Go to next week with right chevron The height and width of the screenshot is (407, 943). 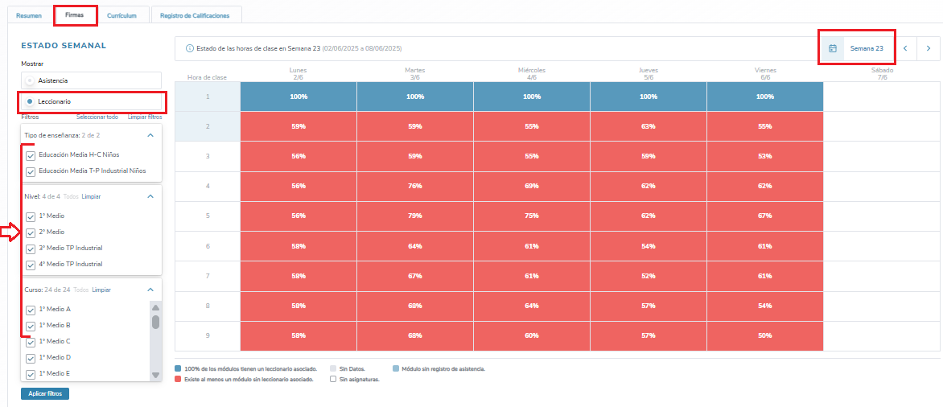928,48
